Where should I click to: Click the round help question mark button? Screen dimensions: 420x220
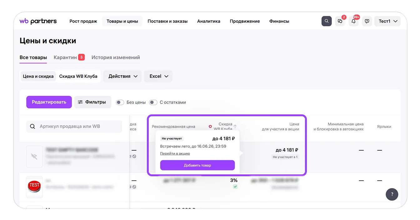coord(392,194)
